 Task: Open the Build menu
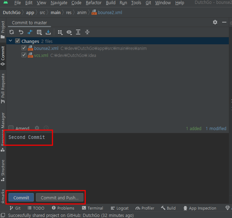[111, 3]
